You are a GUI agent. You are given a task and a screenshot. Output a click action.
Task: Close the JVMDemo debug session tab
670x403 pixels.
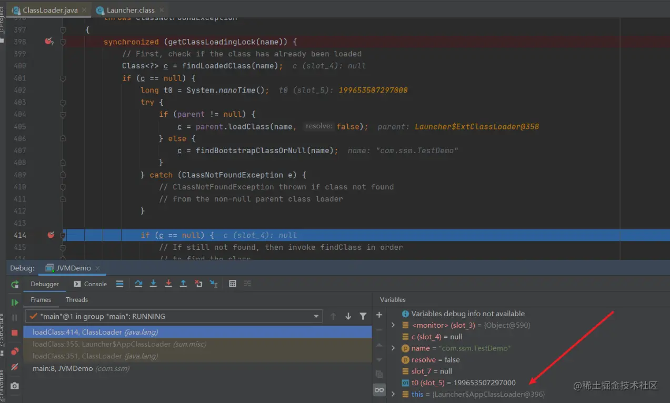click(98, 268)
